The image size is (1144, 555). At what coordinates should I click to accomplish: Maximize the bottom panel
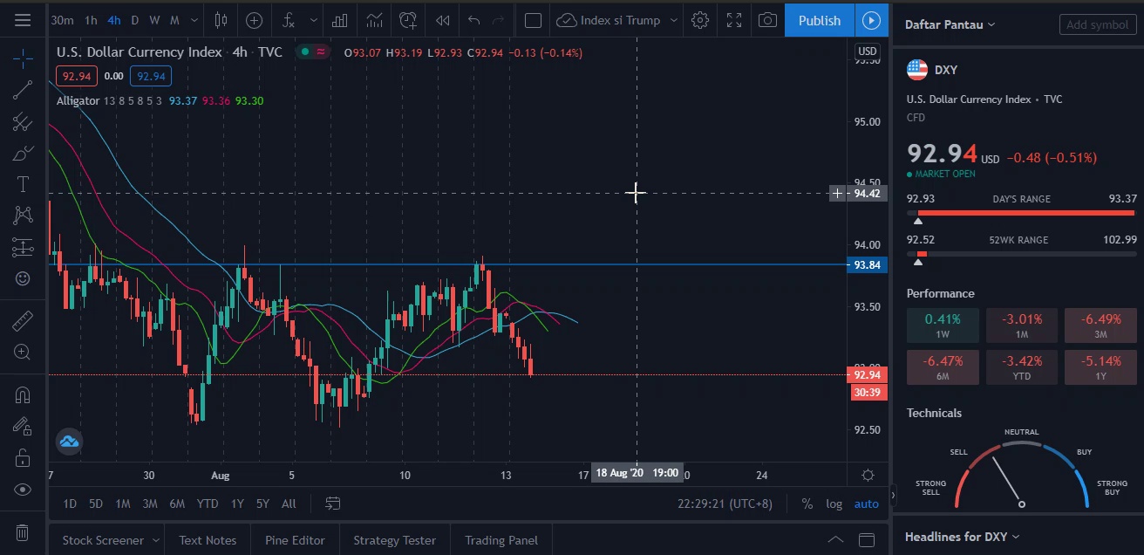pyautogui.click(x=866, y=540)
